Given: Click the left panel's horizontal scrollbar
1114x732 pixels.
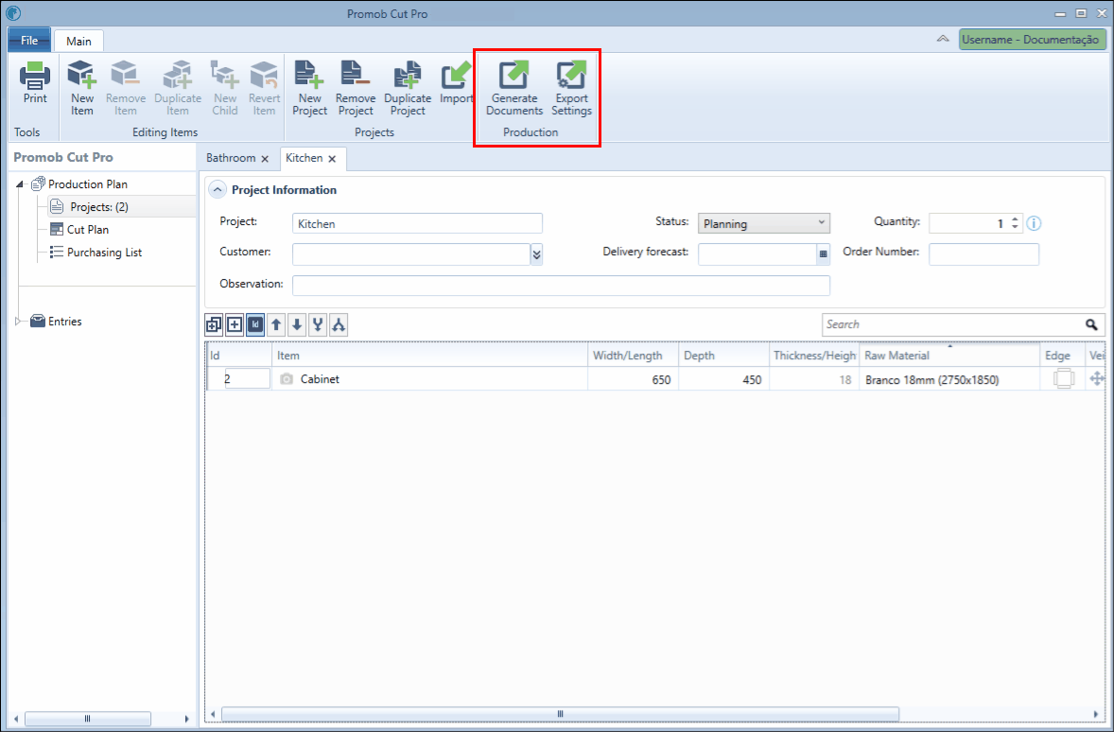Looking at the screenshot, I should click(87, 719).
